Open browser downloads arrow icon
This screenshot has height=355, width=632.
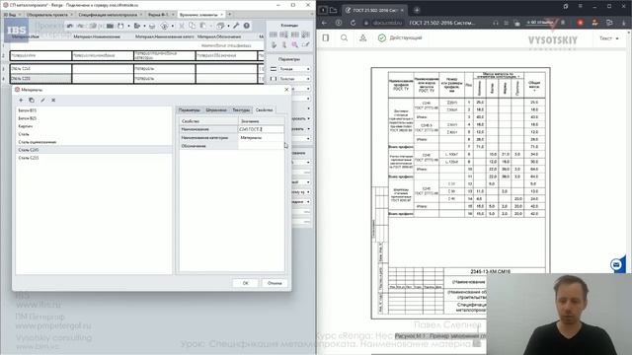point(624,23)
